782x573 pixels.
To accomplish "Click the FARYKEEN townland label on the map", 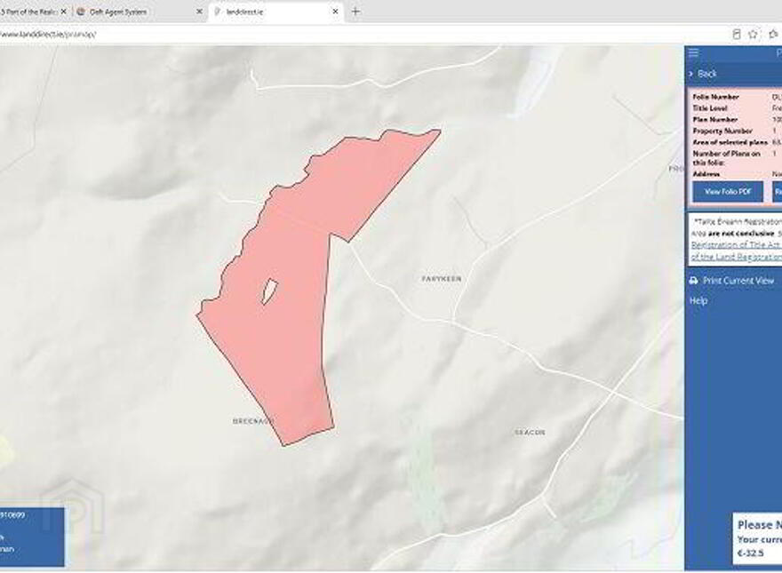I will (442, 279).
